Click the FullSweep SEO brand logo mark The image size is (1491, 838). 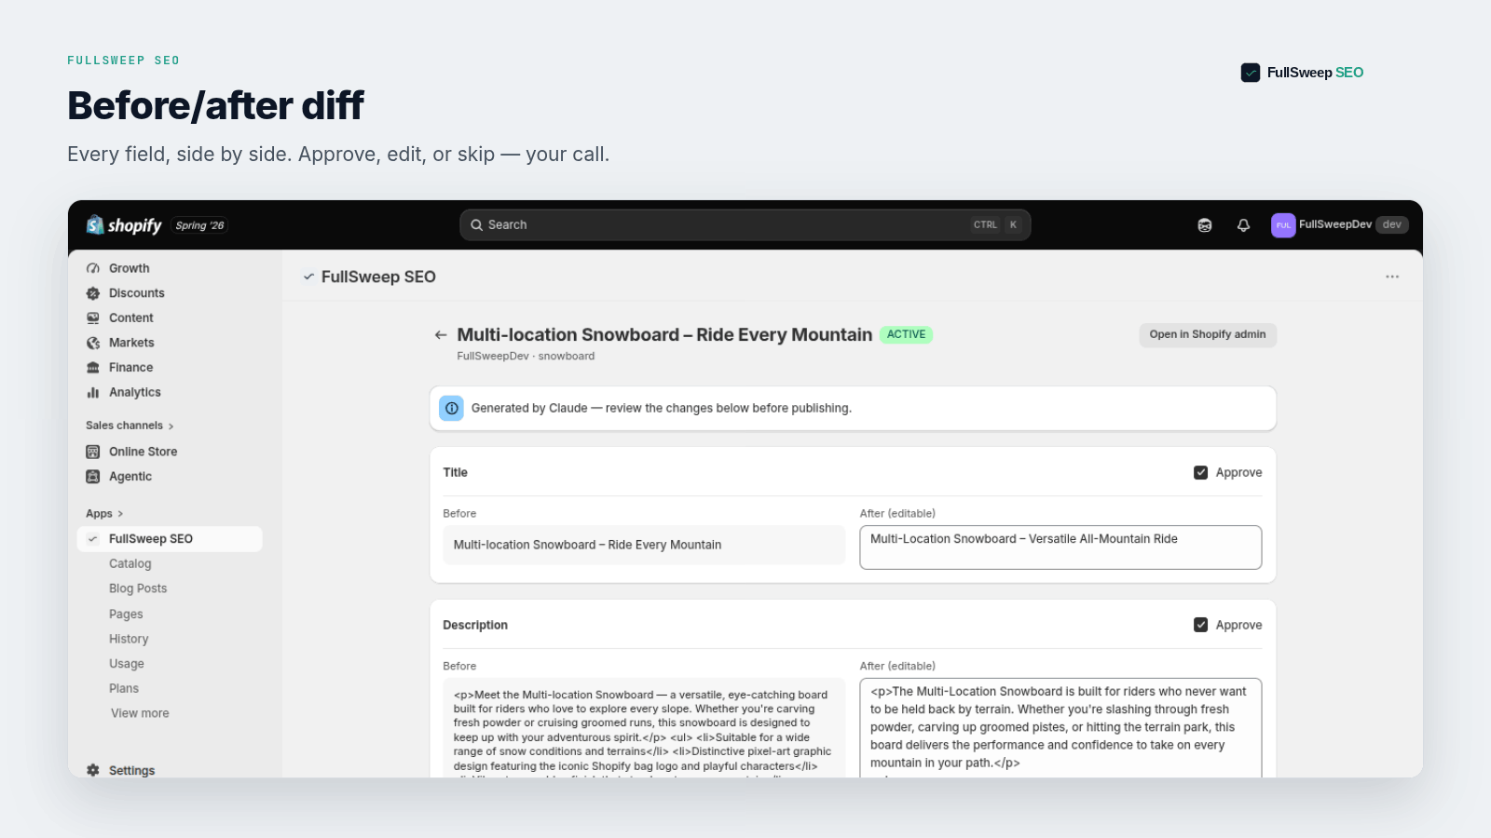tap(1251, 73)
